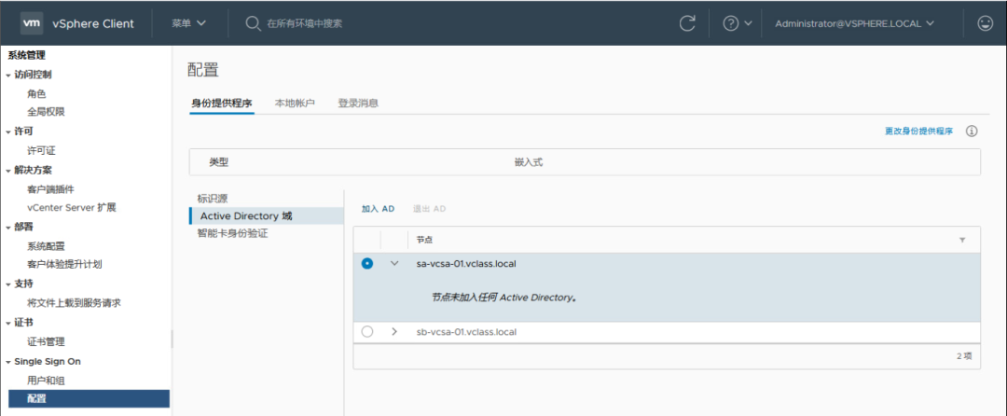Image resolution: width=1007 pixels, height=416 pixels.
Task: Select the sa-vcsa-01.vclass.local radio button
Action: [x=367, y=264]
